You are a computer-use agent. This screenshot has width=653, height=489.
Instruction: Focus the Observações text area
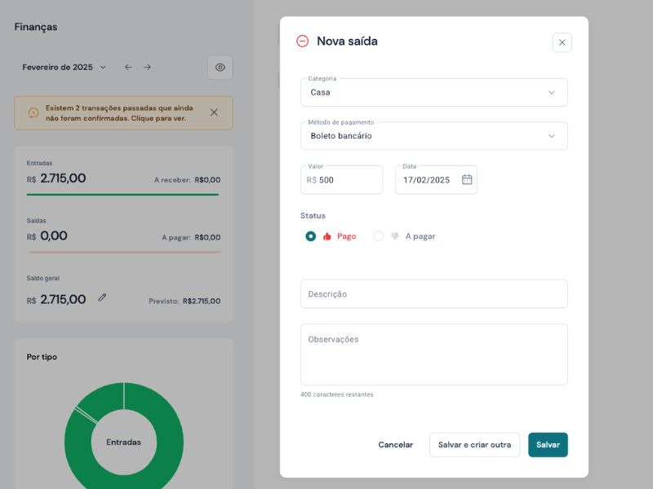[433, 355]
